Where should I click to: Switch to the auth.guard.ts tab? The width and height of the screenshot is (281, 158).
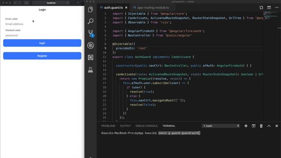(113, 7)
